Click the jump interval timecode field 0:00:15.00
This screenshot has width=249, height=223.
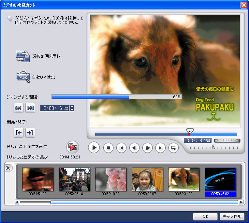[55, 108]
